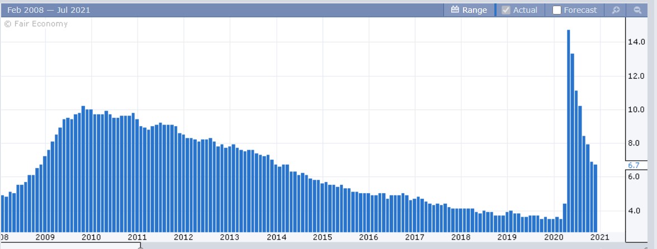Click the tallest bar from 2020 peak
Screen dimensions: 657x249
569,131
